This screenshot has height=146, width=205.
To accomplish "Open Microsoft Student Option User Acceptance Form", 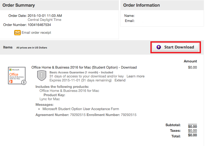I will [81, 109].
